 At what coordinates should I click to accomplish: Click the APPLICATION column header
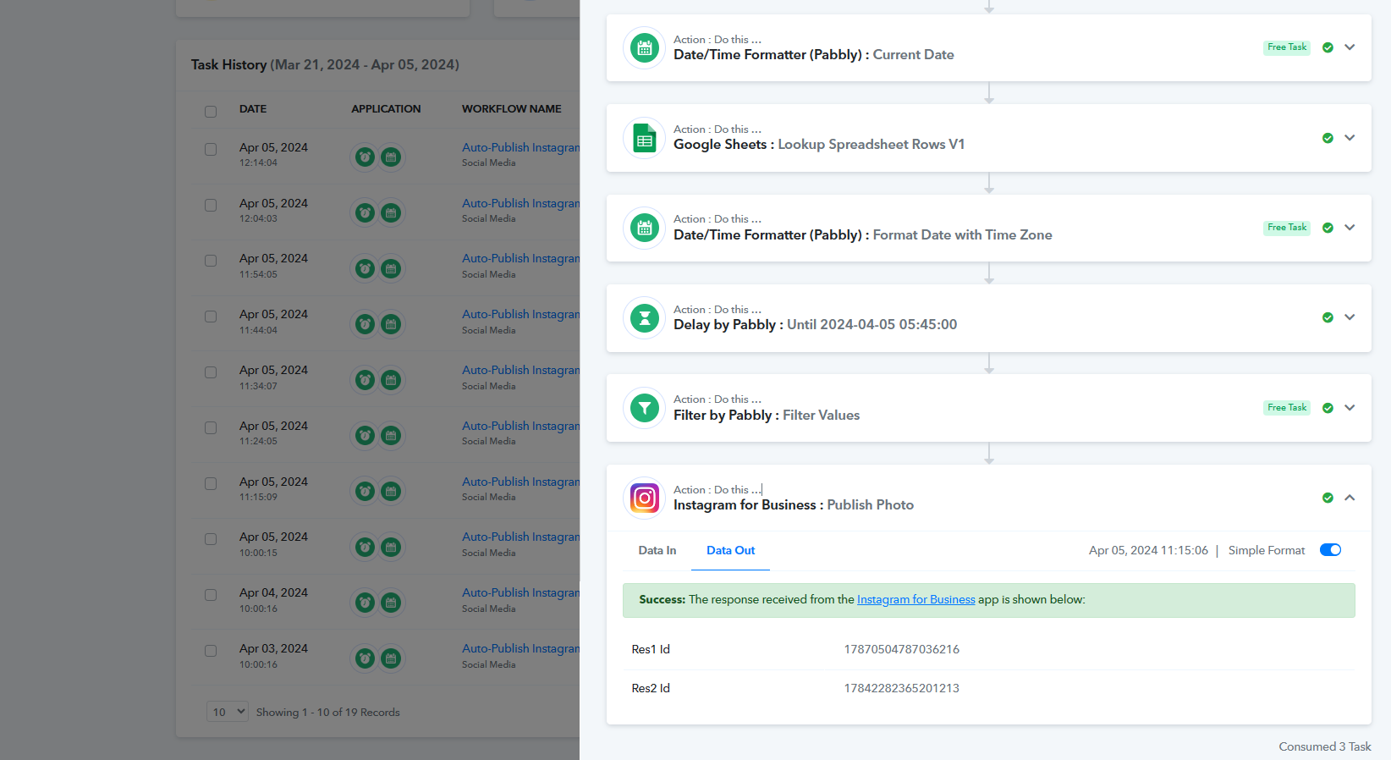386,109
